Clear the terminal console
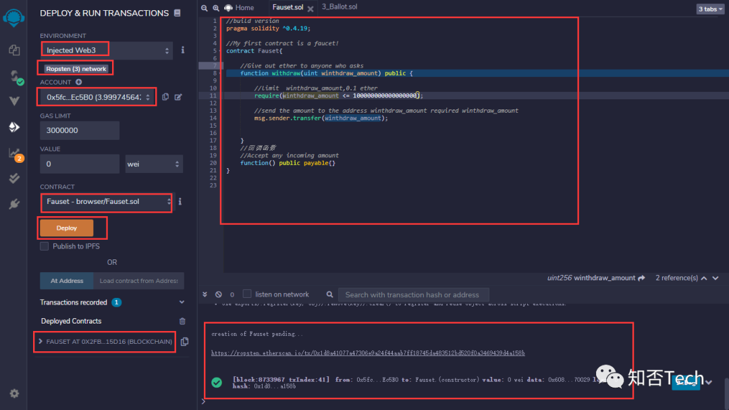The height and width of the screenshot is (410, 729). pos(219,294)
